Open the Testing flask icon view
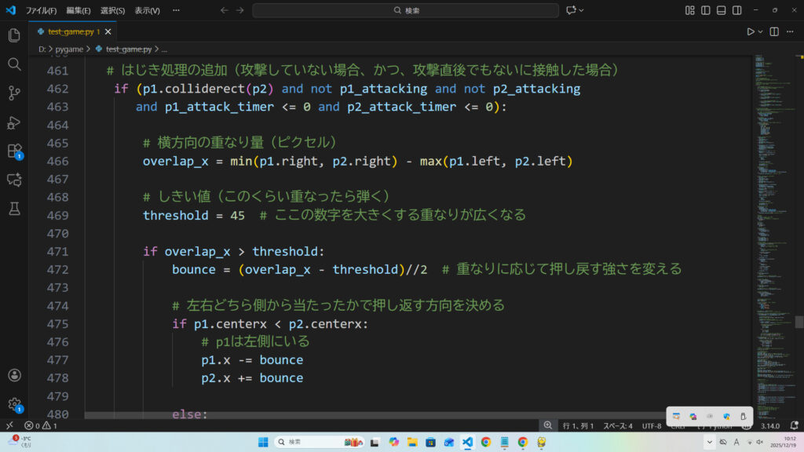 [x=14, y=209]
